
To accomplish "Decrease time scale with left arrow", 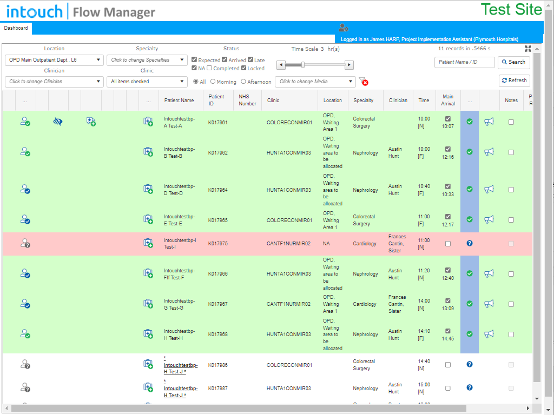I will click(x=281, y=65).
